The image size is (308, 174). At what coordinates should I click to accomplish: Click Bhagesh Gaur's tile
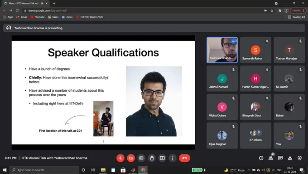[255, 107]
